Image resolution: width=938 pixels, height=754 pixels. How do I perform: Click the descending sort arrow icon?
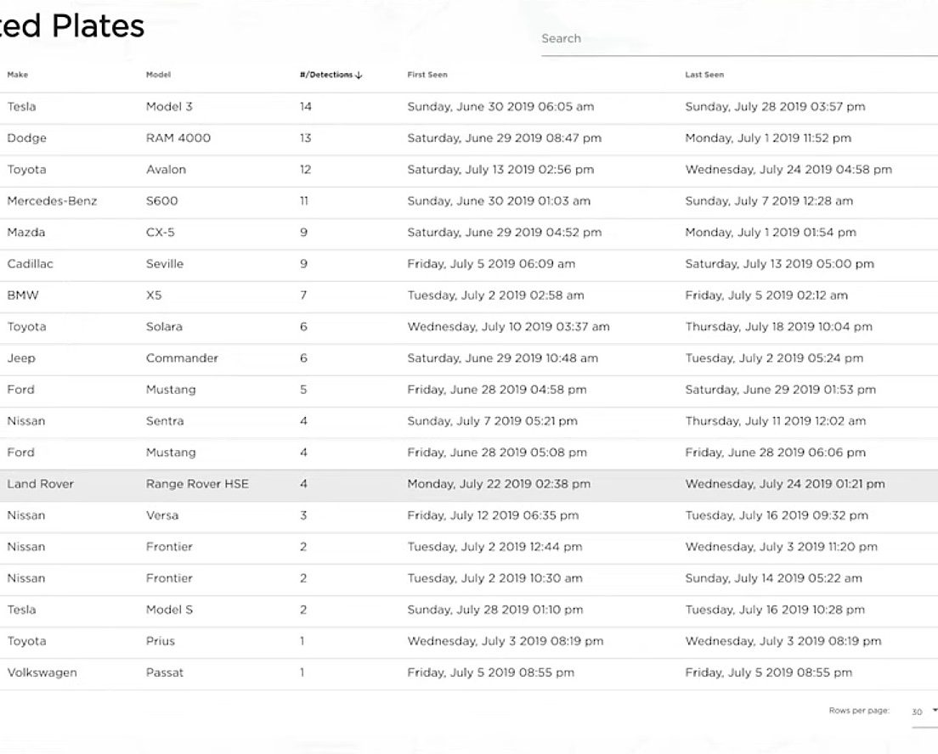[359, 76]
